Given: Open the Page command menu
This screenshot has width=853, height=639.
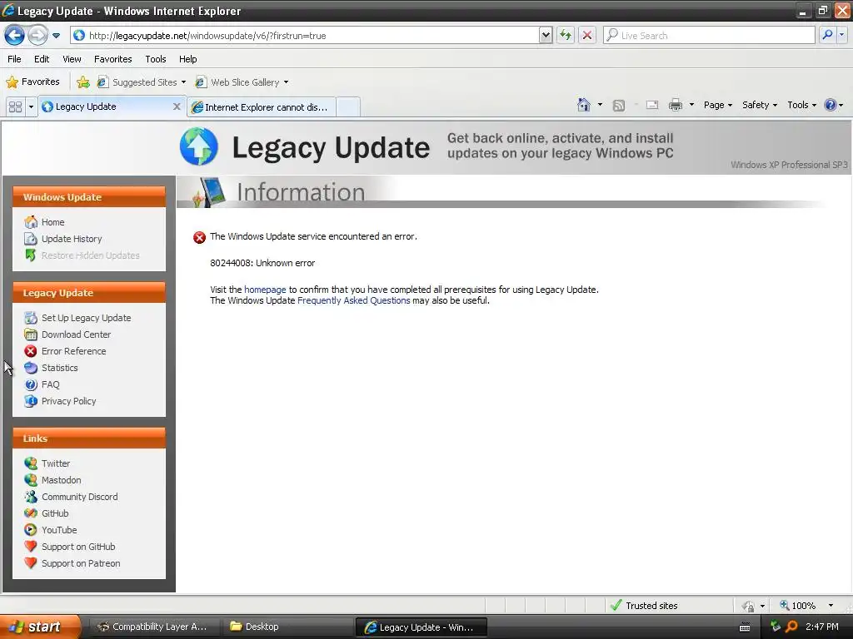Looking at the screenshot, I should [717, 105].
